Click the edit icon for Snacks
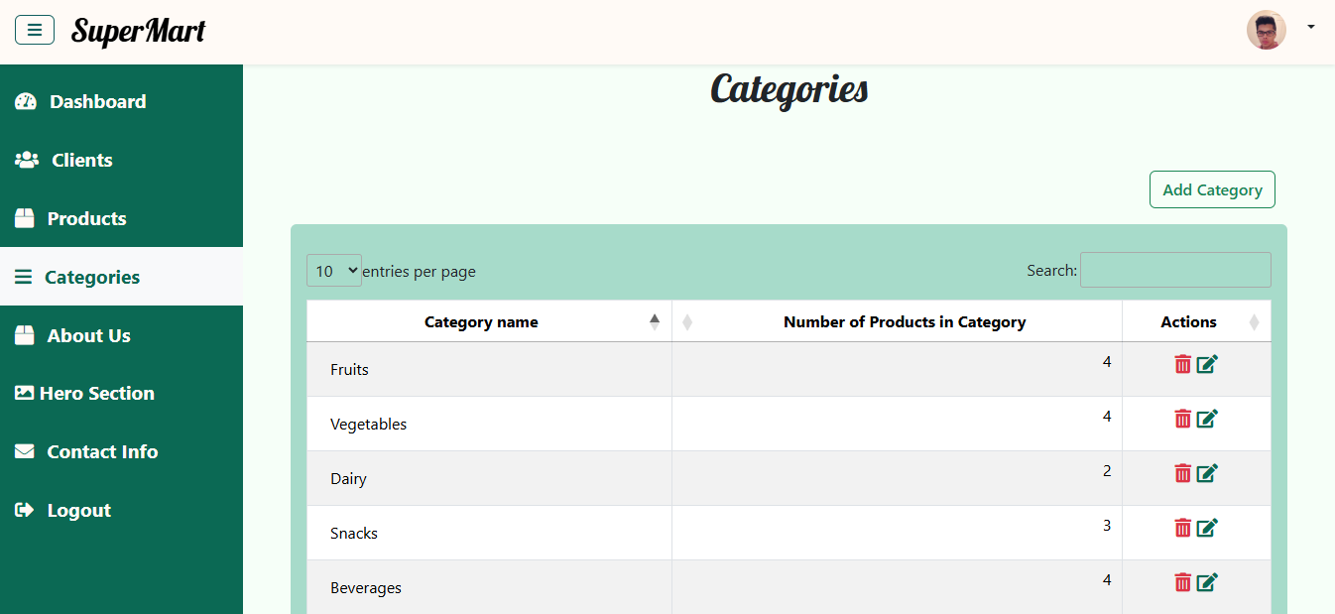Viewport: 1335px width, 614px height. tap(1206, 528)
